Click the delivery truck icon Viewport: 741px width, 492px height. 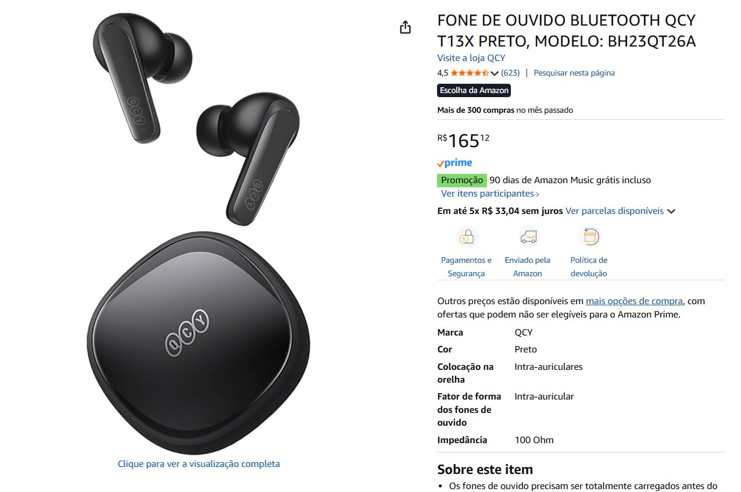pos(528,237)
